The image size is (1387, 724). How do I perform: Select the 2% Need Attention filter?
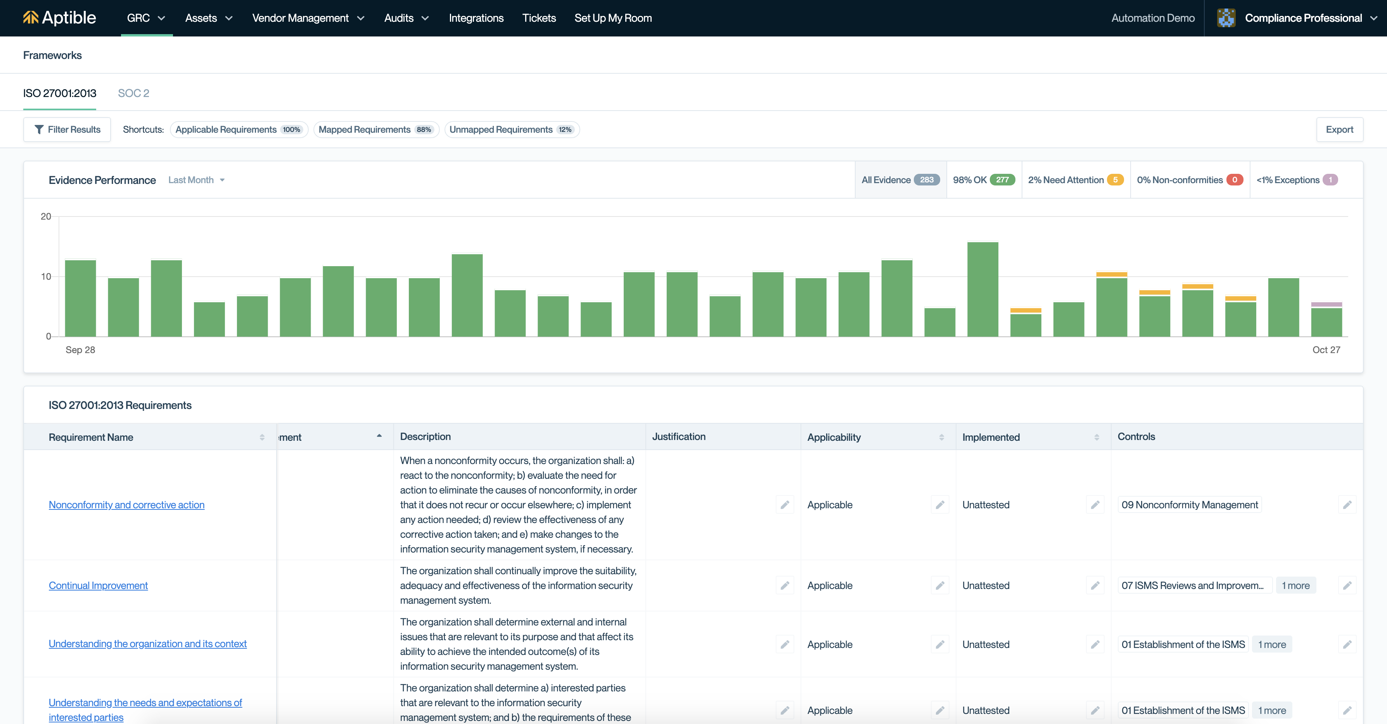pyautogui.click(x=1075, y=180)
